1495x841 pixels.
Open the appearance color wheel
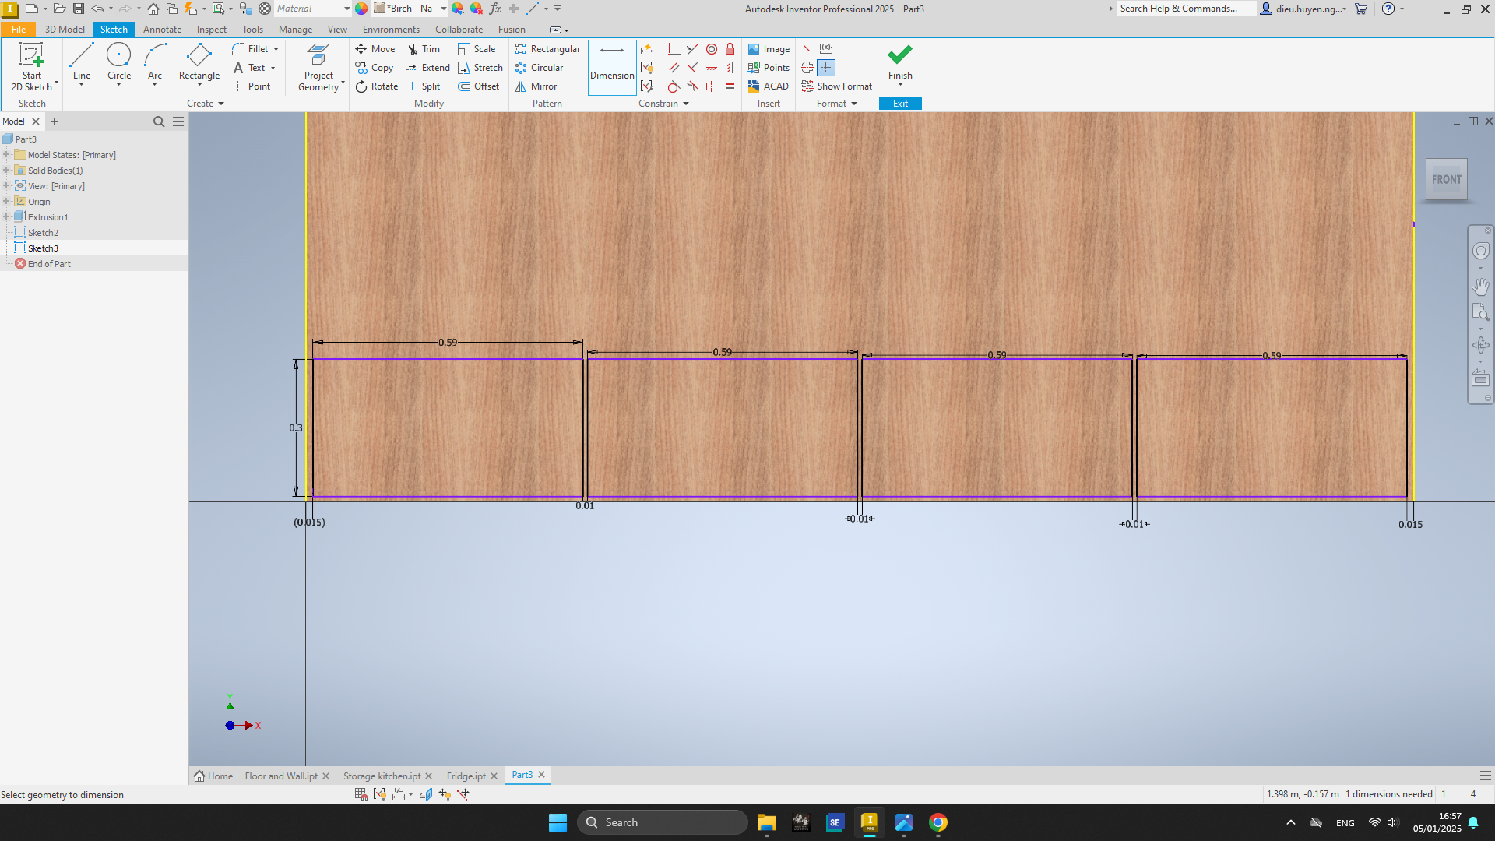[361, 9]
